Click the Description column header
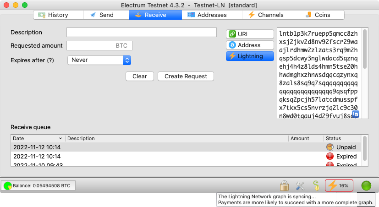 pos(177,138)
